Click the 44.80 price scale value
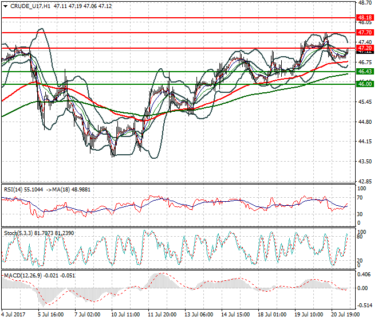 365,122
